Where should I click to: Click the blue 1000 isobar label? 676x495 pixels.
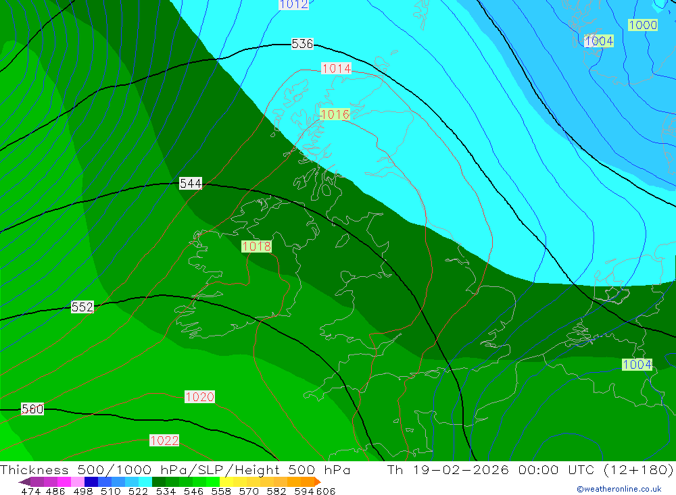point(643,25)
